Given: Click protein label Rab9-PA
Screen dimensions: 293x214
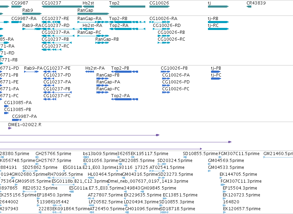Looking at the screenshot, I should [x=33, y=68].
